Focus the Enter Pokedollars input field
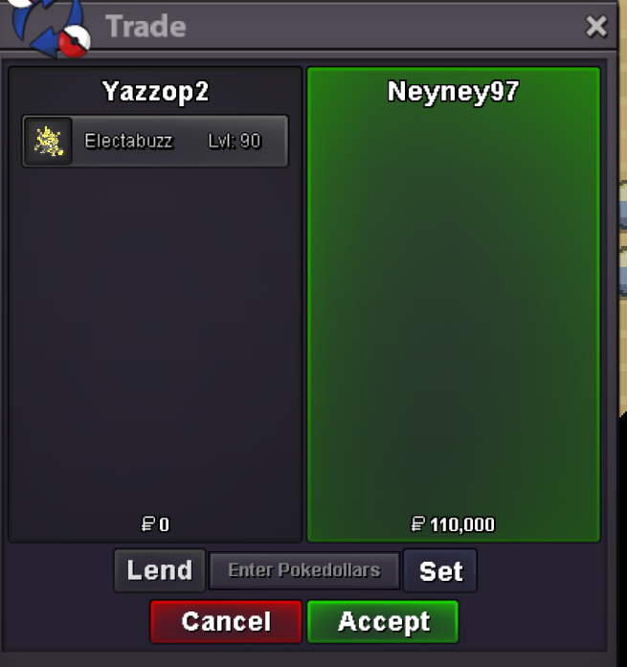This screenshot has height=667, width=627. coord(304,570)
